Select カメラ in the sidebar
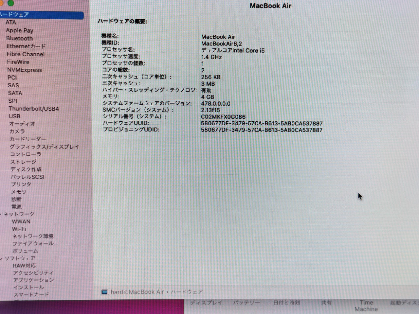Viewport: 419px width, 314px height. coord(17,131)
